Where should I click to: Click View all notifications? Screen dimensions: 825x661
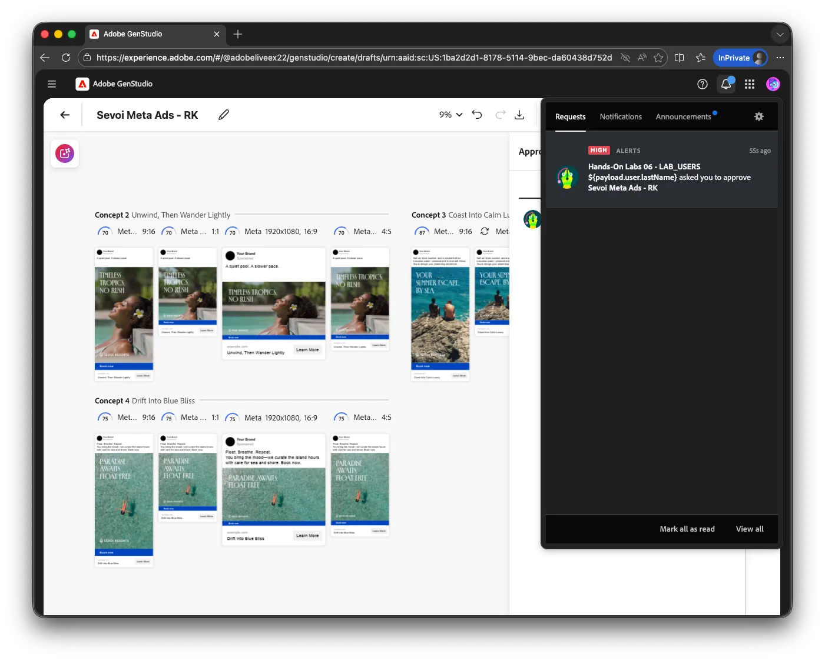click(750, 529)
